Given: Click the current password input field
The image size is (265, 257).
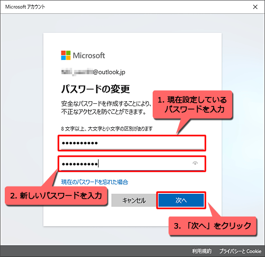Looking at the screenshot, I should [132, 143].
